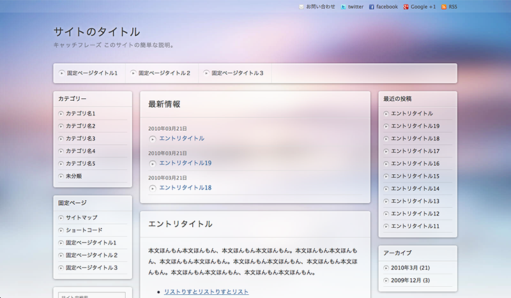This screenshot has width=511, height=298.
Task: Open the 2009年12月 (3) archive
Action: click(x=410, y=281)
